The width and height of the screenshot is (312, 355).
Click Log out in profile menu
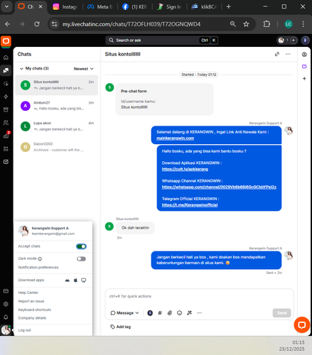[25, 330]
